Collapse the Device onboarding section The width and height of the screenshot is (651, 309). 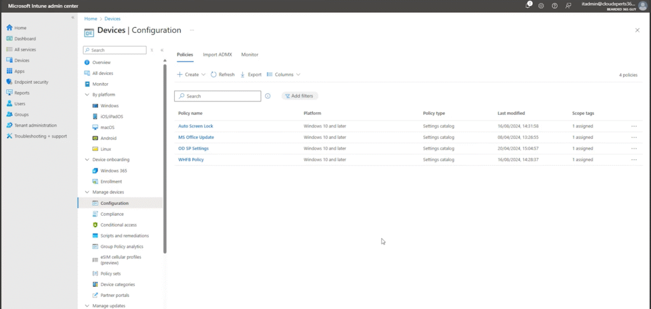tap(87, 159)
